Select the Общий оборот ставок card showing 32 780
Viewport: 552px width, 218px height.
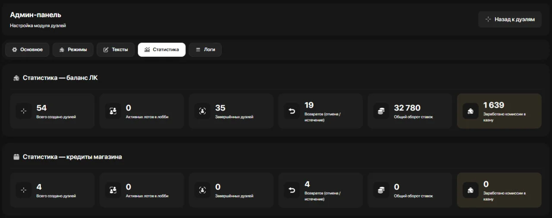(x=410, y=111)
